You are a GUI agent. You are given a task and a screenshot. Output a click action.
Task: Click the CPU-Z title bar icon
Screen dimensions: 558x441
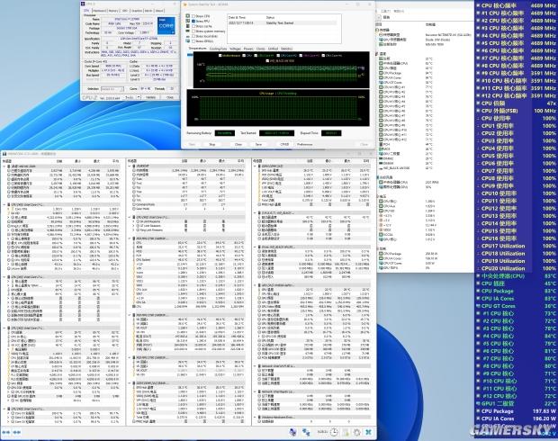coord(84,4)
